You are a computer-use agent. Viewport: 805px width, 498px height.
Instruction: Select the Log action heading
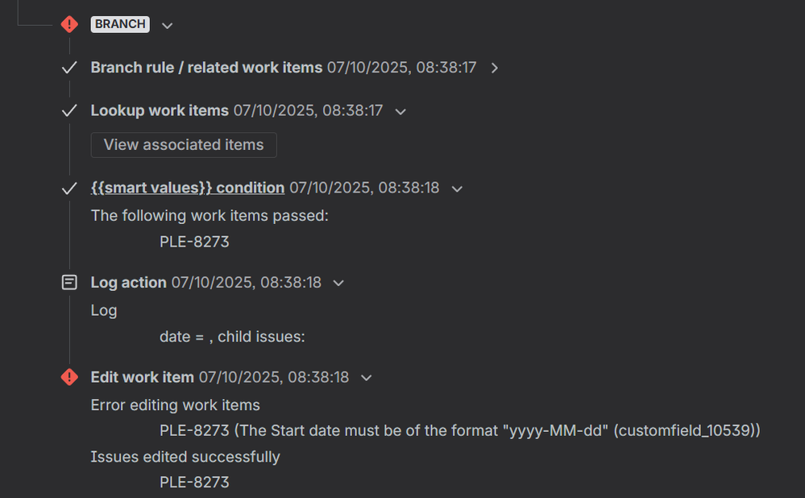[128, 283]
